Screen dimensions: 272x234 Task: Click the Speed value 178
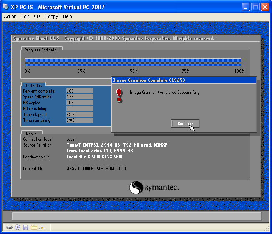(80, 97)
